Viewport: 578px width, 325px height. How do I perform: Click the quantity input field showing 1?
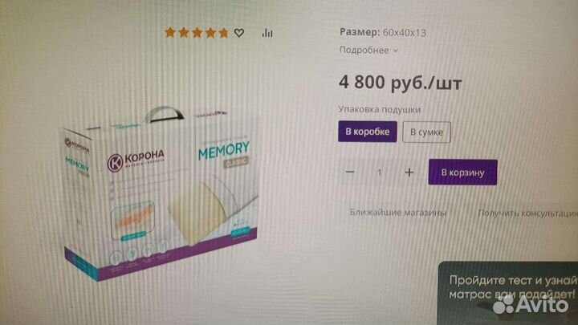(379, 172)
